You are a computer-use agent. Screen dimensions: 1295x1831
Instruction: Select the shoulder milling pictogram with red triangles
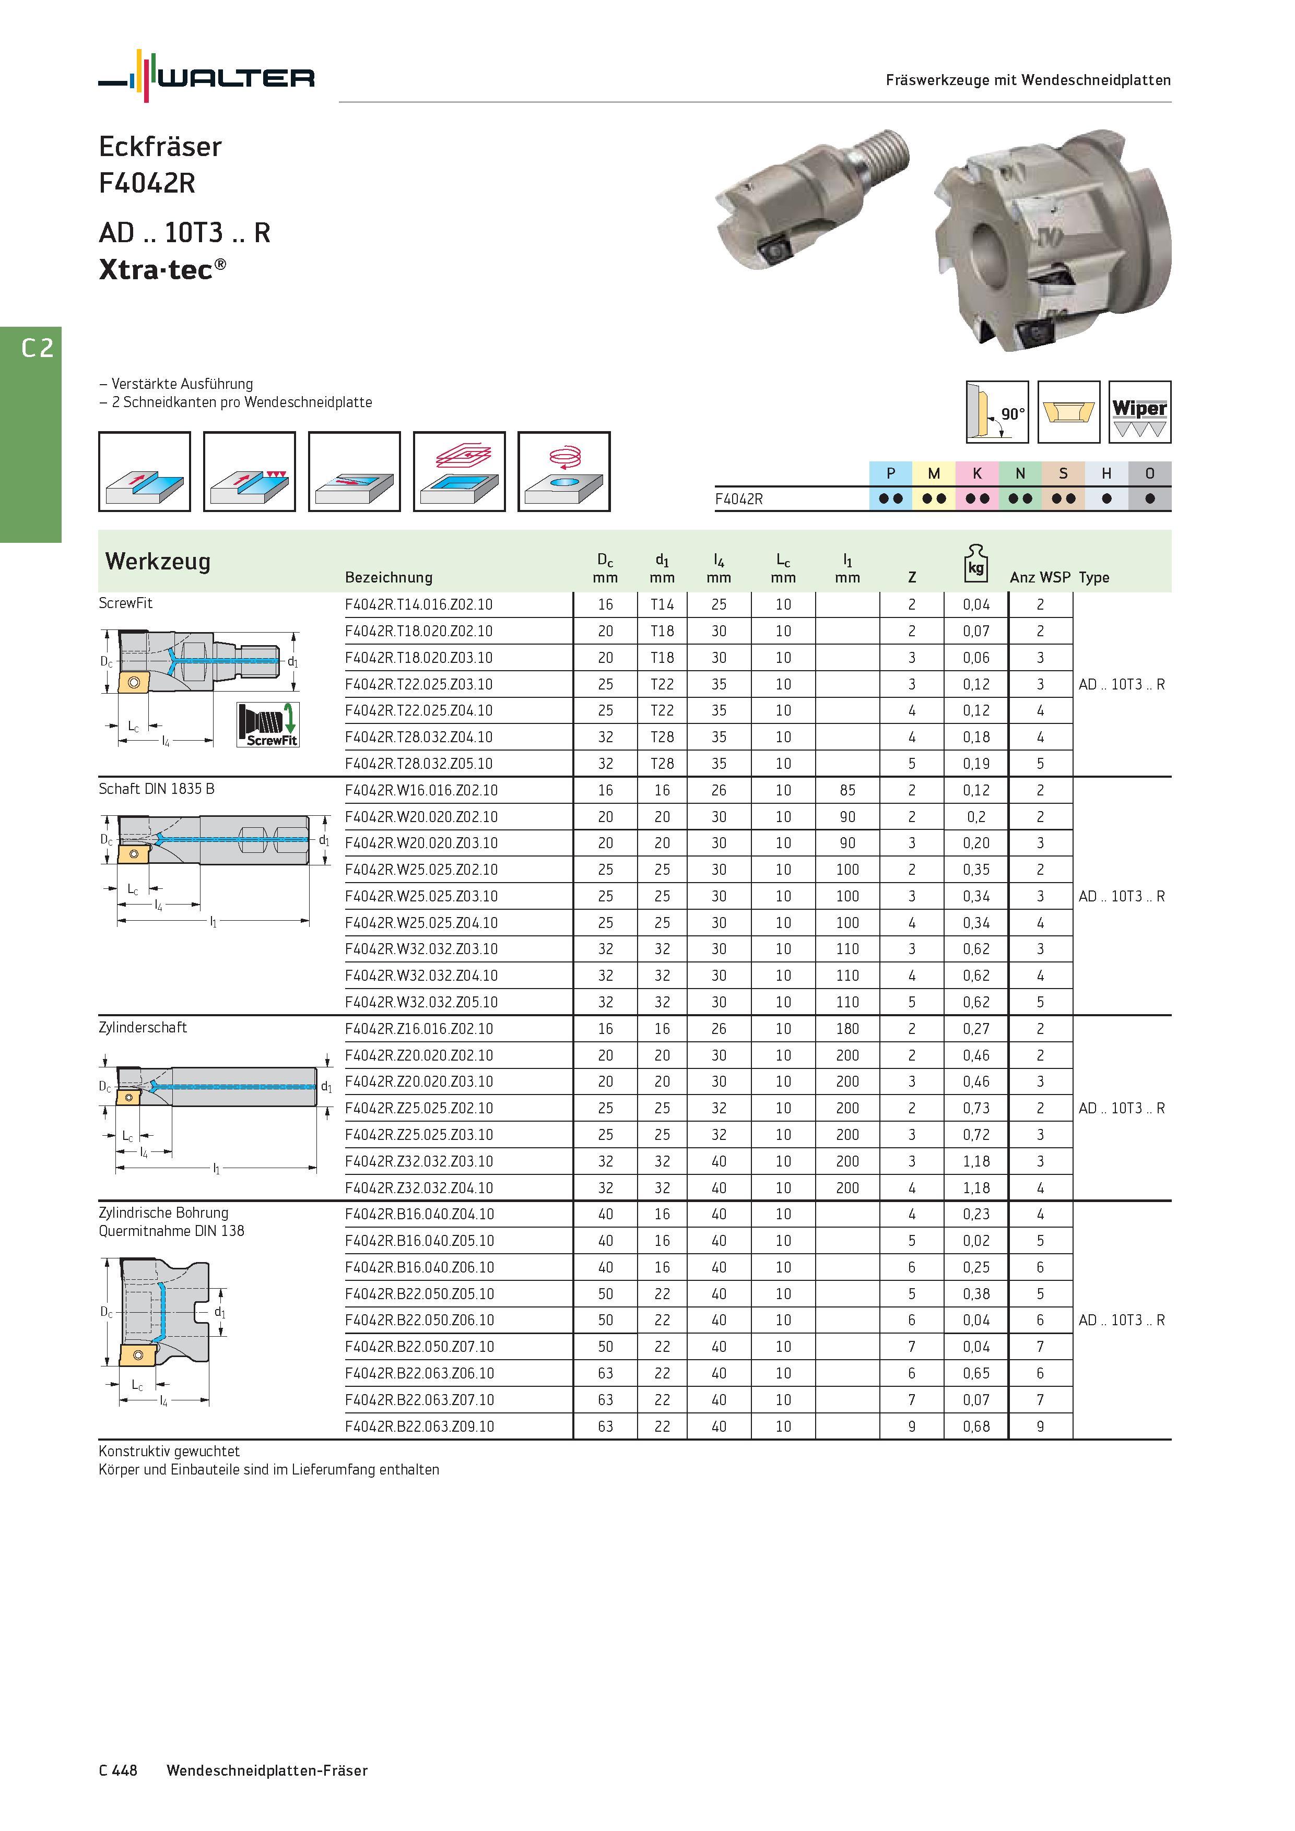(x=250, y=471)
